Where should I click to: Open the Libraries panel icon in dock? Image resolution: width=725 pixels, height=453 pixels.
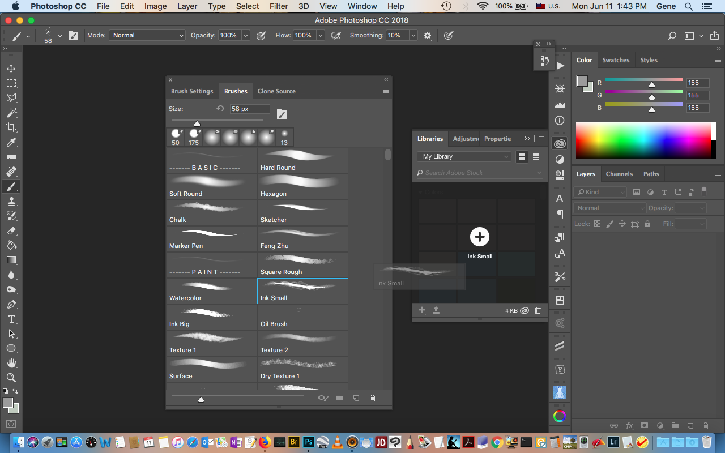[x=560, y=144]
